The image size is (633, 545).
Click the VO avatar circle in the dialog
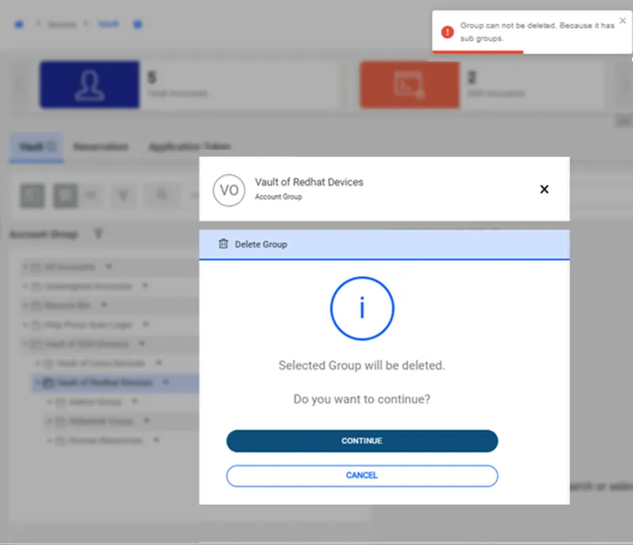(229, 190)
